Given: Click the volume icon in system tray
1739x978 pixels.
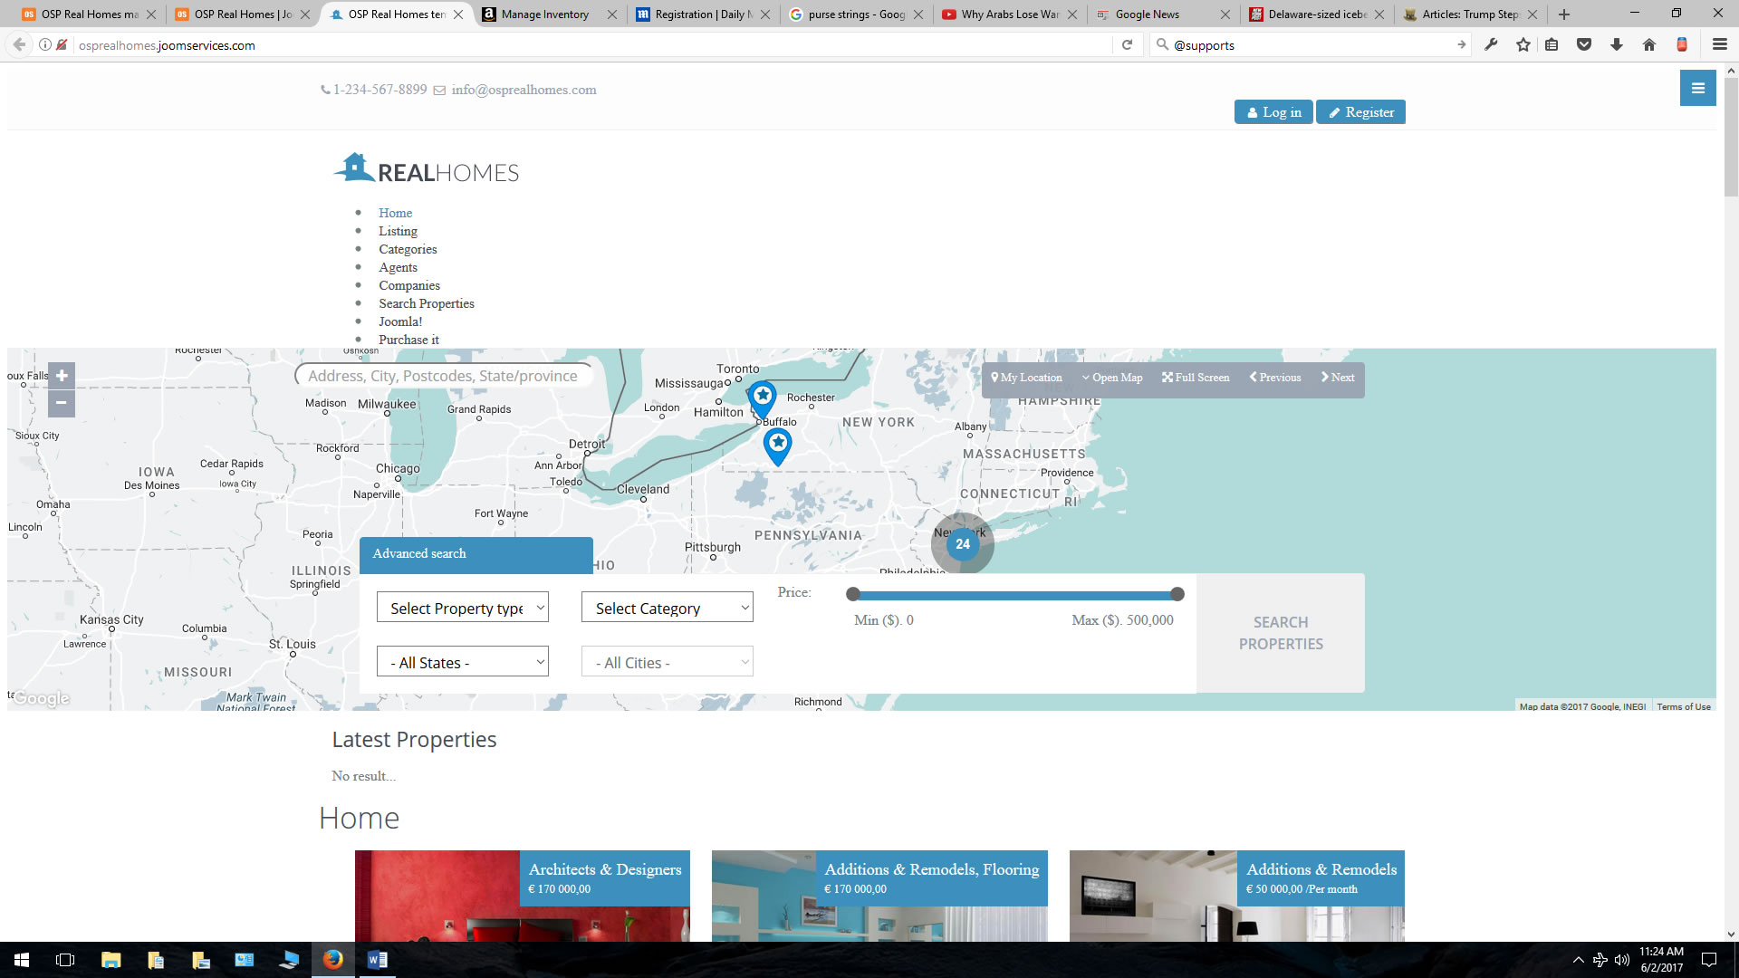Looking at the screenshot, I should [x=1621, y=960].
